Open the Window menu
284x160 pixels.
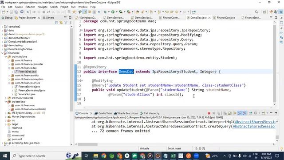click(x=83, y=7)
